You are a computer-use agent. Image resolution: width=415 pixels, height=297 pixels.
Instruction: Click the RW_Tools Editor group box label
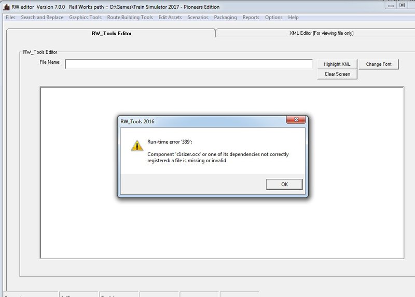(40, 52)
